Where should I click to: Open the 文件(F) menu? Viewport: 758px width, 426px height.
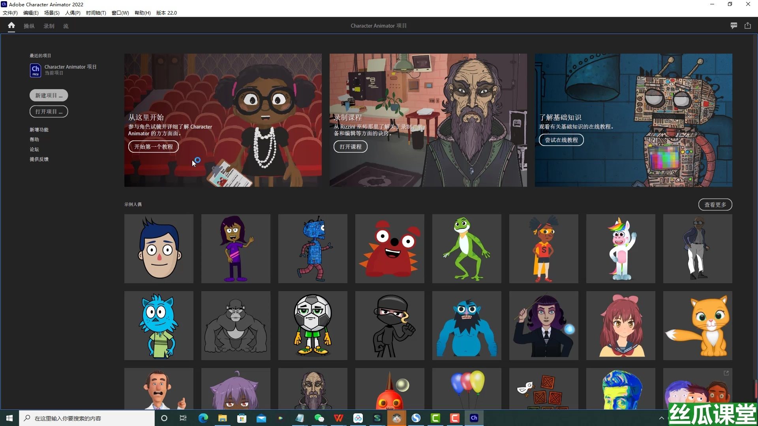pos(10,13)
